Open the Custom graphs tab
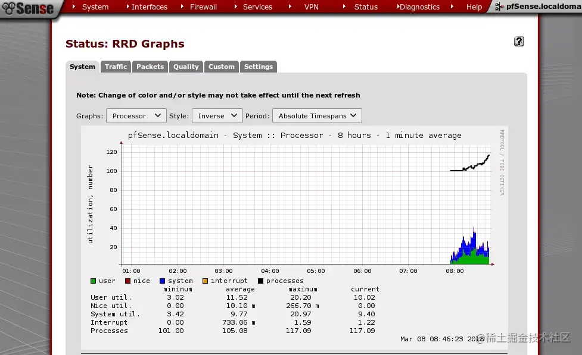The image size is (582, 355). tap(221, 67)
